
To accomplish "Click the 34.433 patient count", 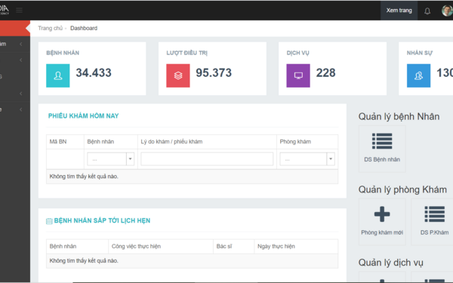I will click(x=94, y=72).
